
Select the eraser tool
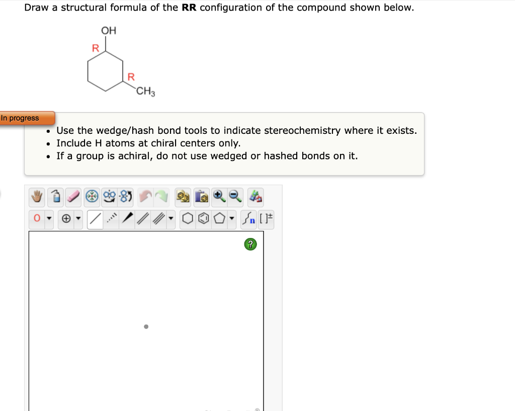point(73,197)
